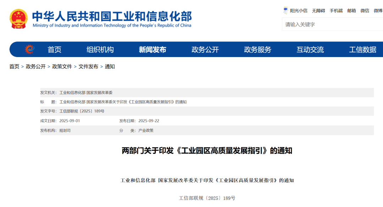The image size is (383, 207).
Task: Switch to the 政务公开 navigation tab
Action: [x=205, y=49]
